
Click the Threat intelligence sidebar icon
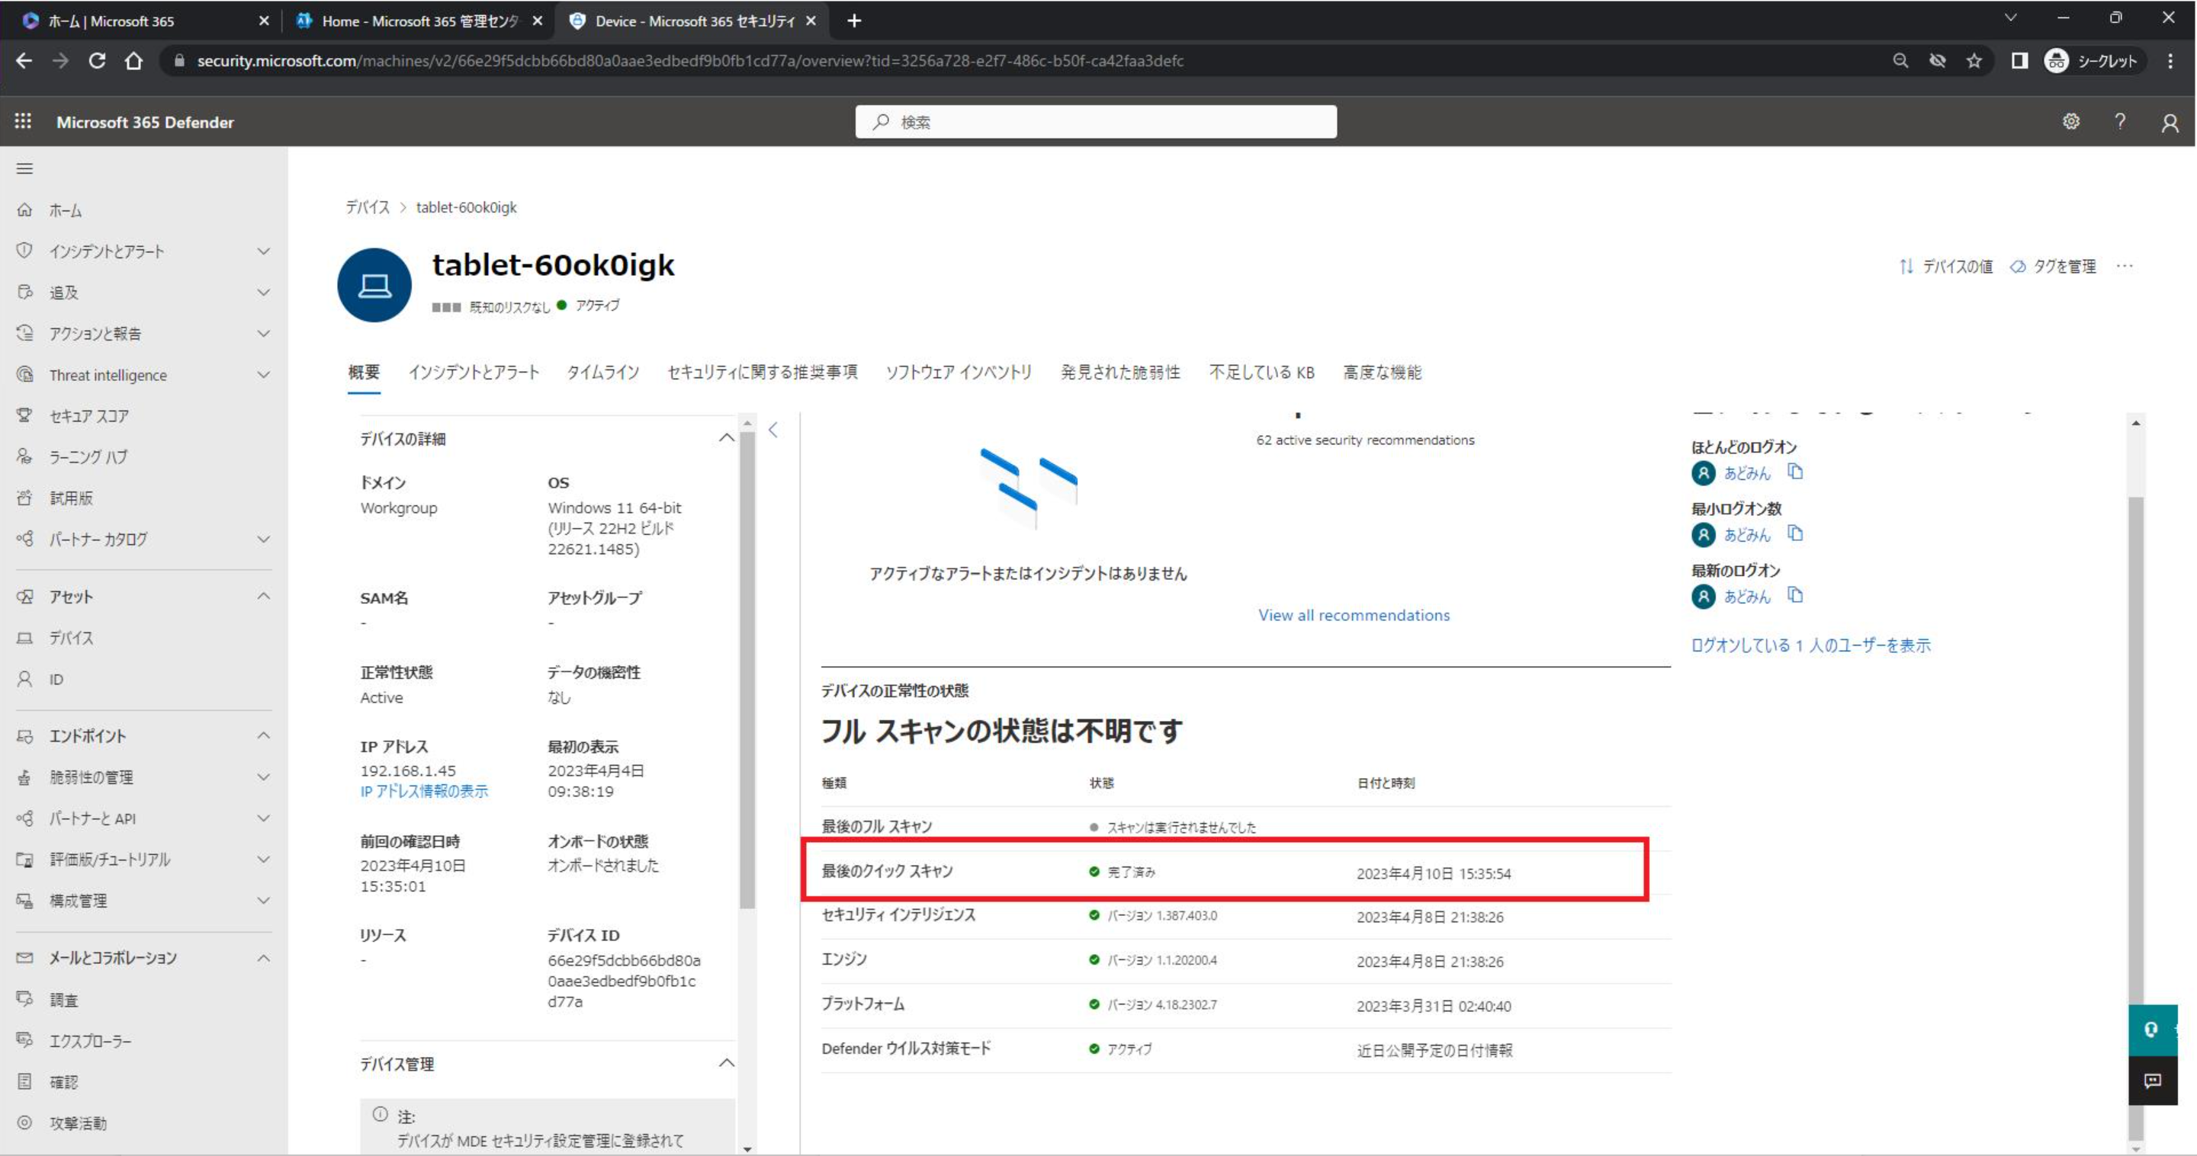[24, 375]
